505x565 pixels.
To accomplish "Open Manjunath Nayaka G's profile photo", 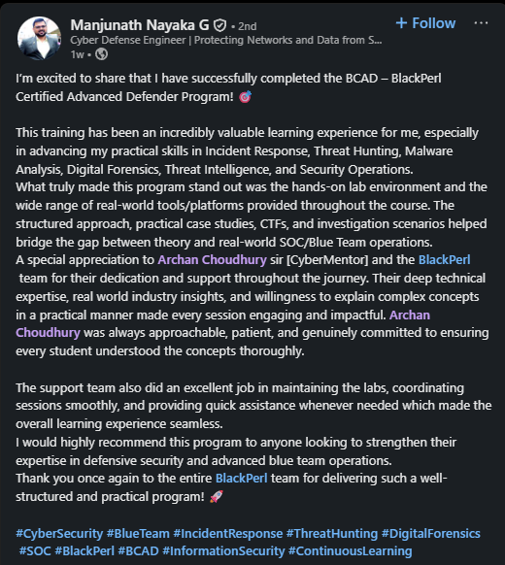I will 39,38.
